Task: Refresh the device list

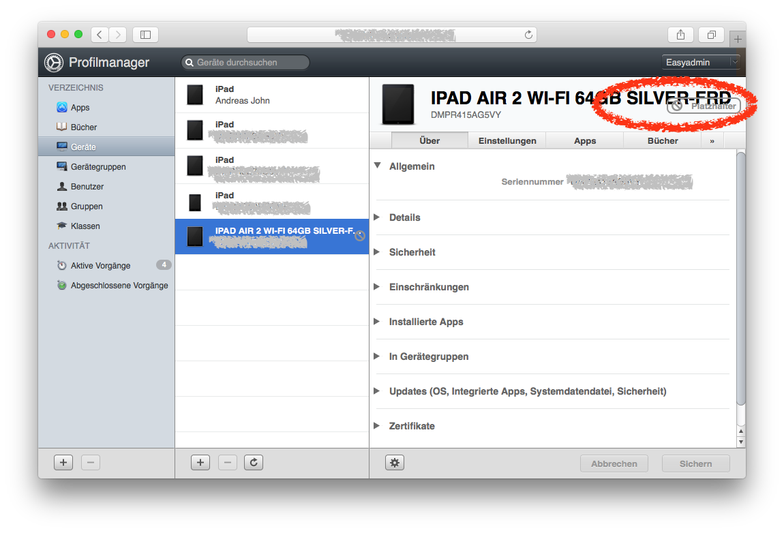Action: tap(254, 463)
